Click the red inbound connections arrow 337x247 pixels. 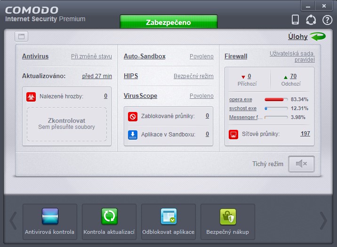(243, 77)
